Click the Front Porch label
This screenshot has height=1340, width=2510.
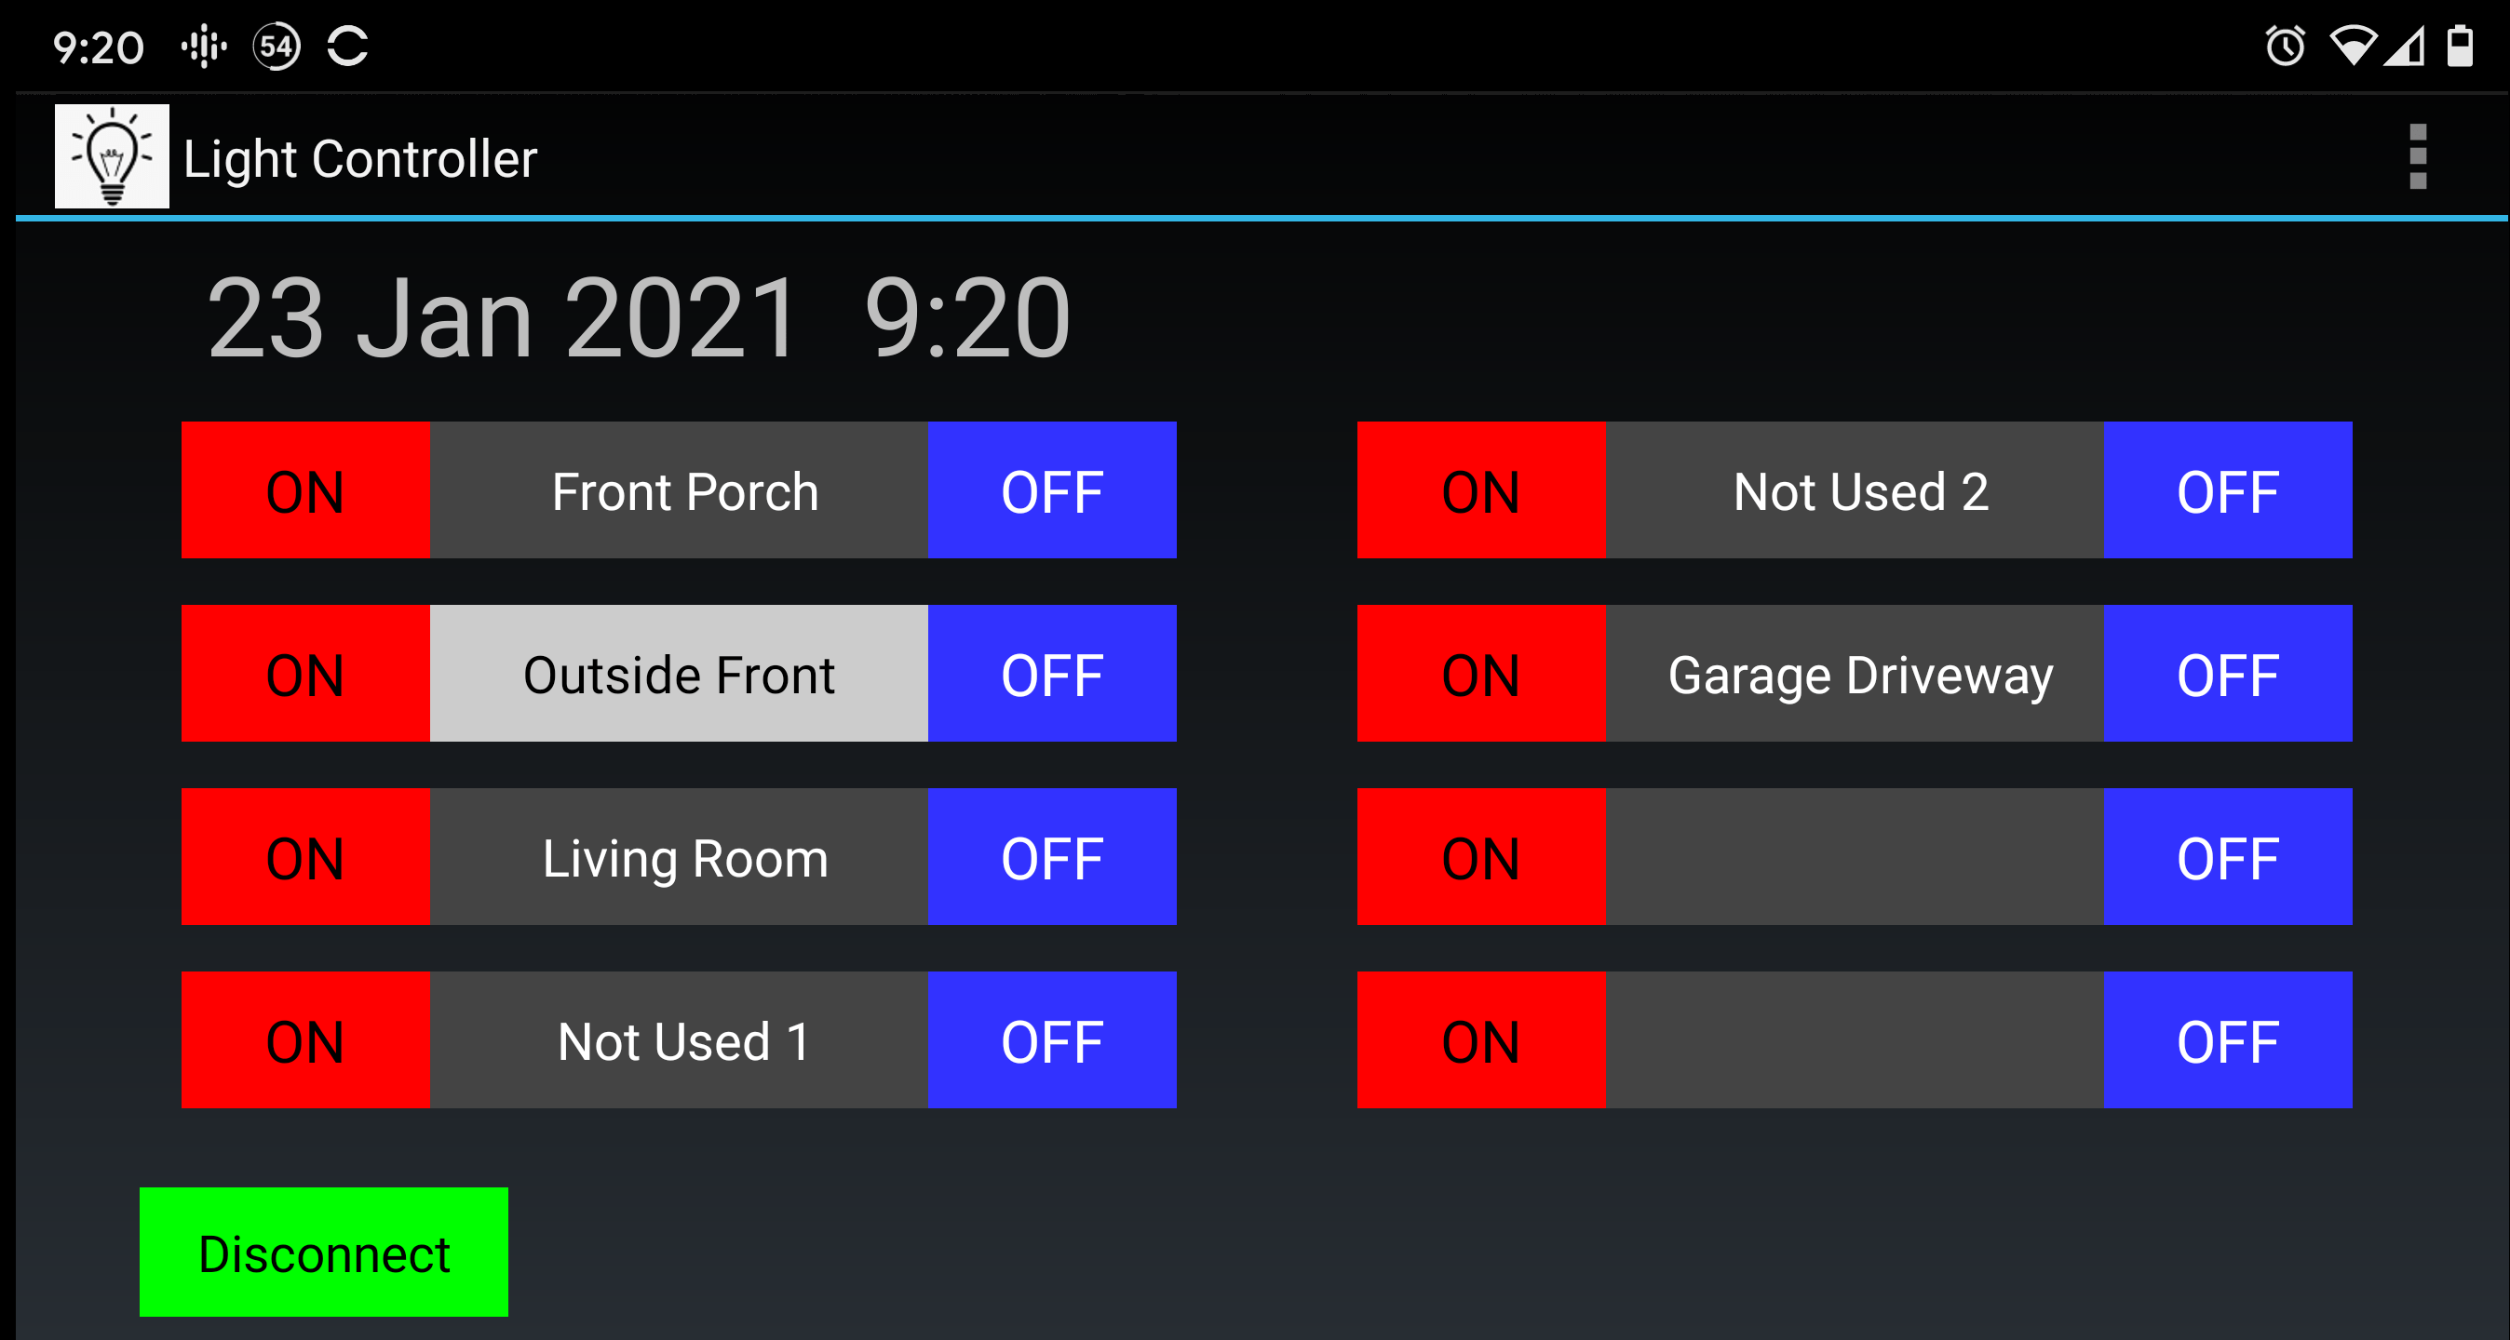point(684,489)
